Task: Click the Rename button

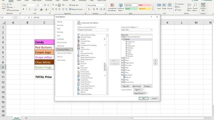Action: click(147, 86)
